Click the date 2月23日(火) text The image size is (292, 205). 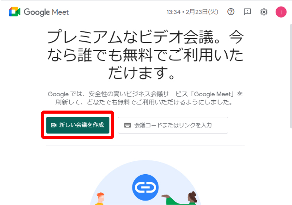202,12
